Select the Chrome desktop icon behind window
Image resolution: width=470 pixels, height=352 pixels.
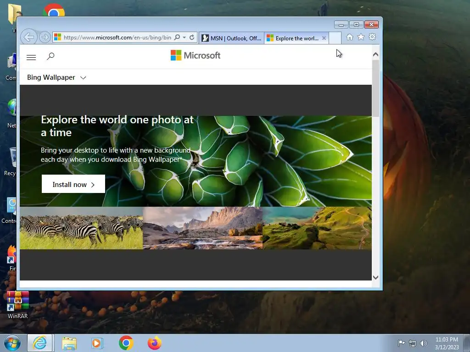[54, 10]
